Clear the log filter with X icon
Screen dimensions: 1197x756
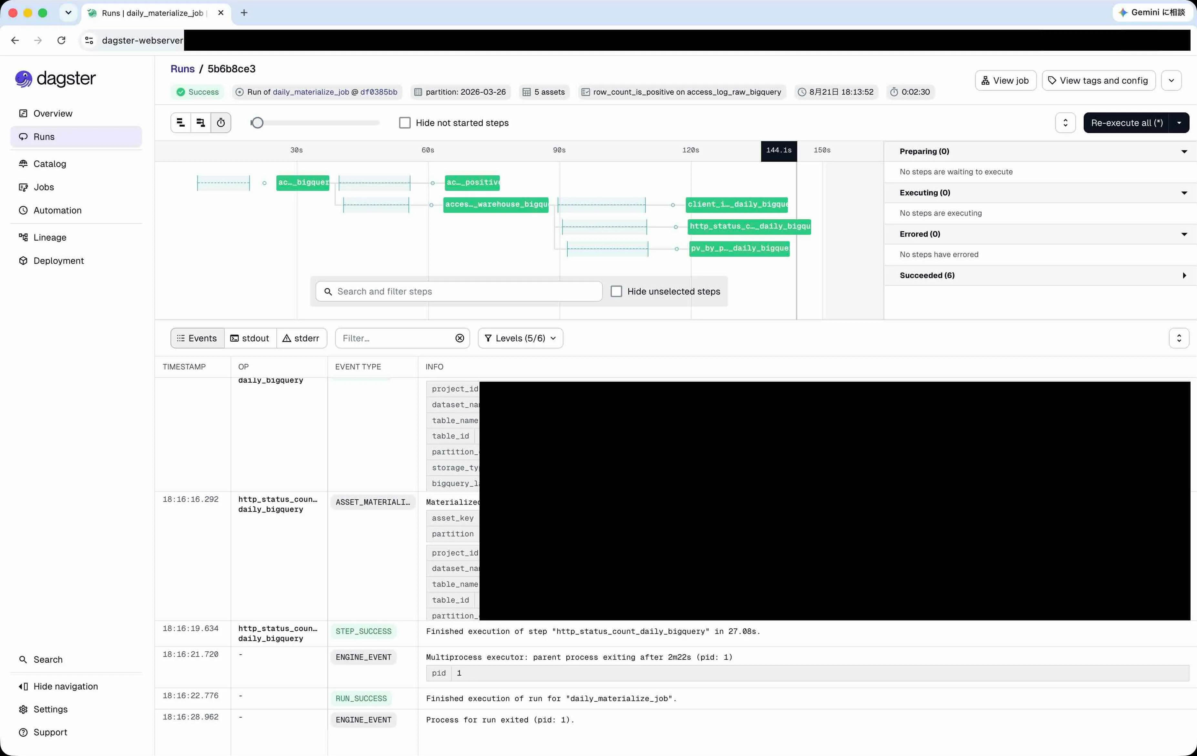tap(459, 338)
